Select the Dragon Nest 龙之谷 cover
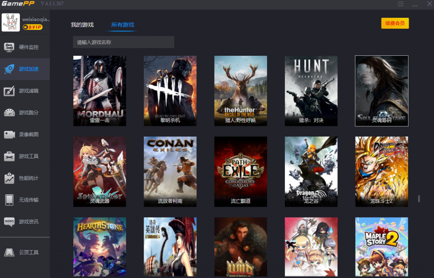This screenshot has height=278, width=434. point(311,172)
